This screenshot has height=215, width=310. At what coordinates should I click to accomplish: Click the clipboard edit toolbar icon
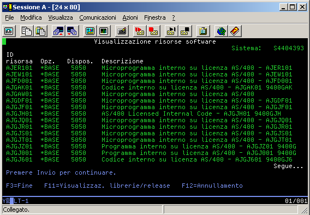203,31
